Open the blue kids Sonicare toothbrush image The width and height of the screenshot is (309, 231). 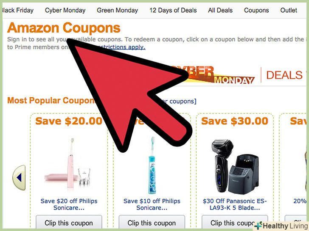(x=152, y=165)
